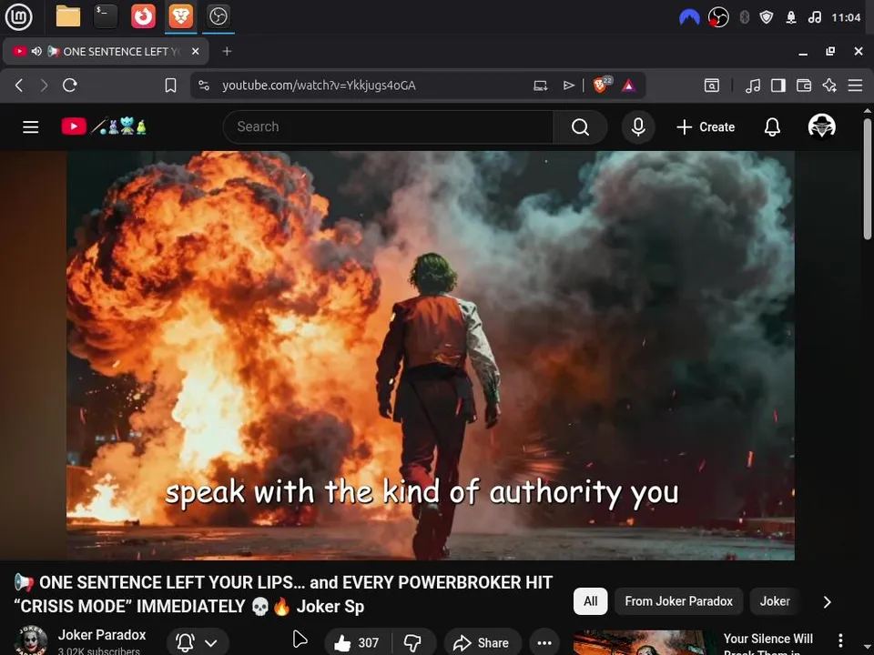Viewport: 874px width, 655px height.
Task: Show more filter chips with arrow
Action: (x=828, y=602)
